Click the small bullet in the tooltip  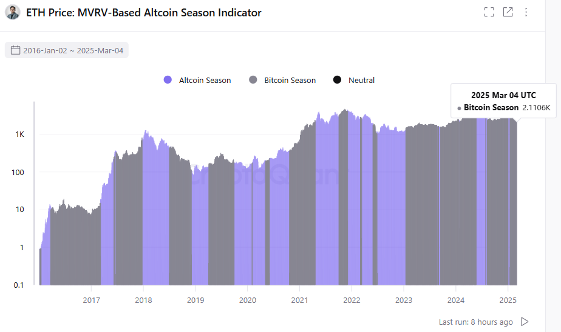pos(459,108)
